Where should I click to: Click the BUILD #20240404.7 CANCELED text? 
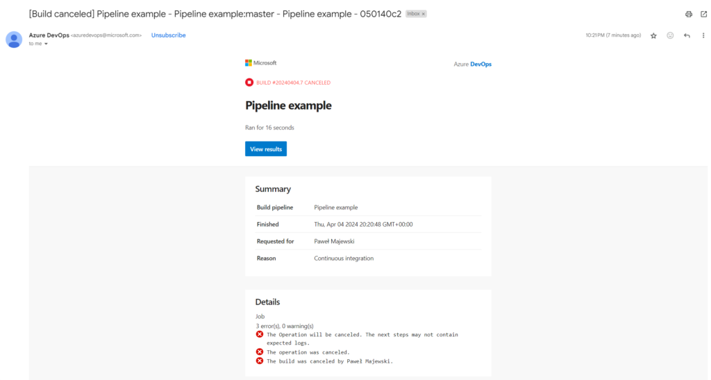click(293, 83)
